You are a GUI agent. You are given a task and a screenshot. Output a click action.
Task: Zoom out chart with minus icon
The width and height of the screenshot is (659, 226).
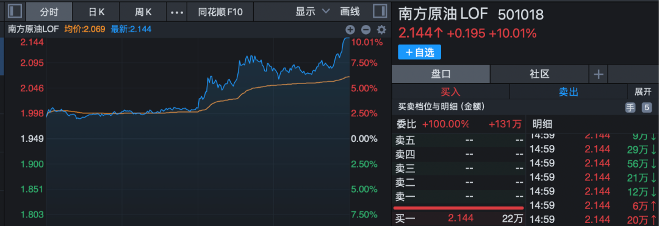tap(366, 29)
